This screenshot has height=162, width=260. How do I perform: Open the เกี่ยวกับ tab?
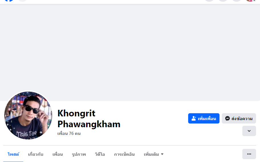click(x=35, y=154)
